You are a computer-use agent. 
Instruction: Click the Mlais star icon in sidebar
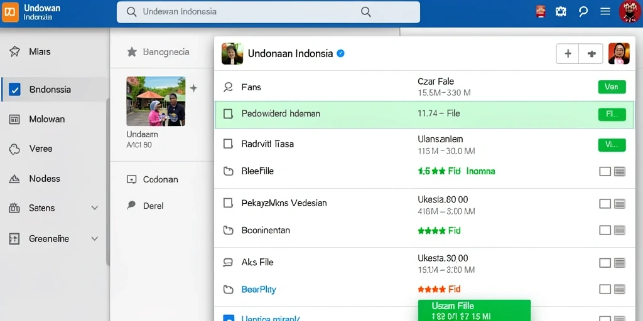(14, 51)
